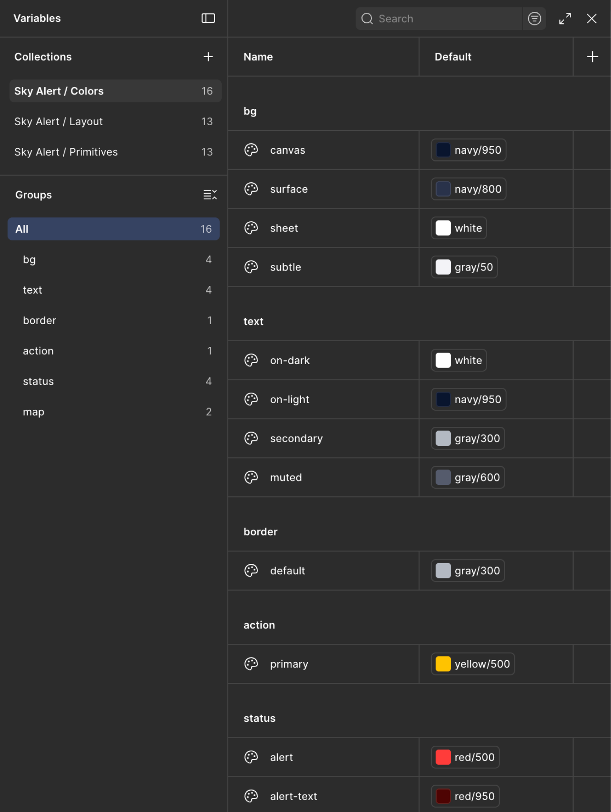Open surface navy/800 color value
The height and width of the screenshot is (812, 611).
(468, 189)
